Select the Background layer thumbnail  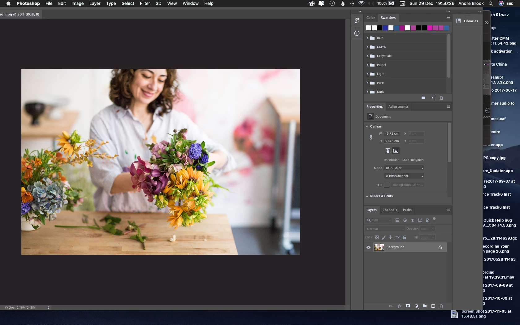pos(379,247)
